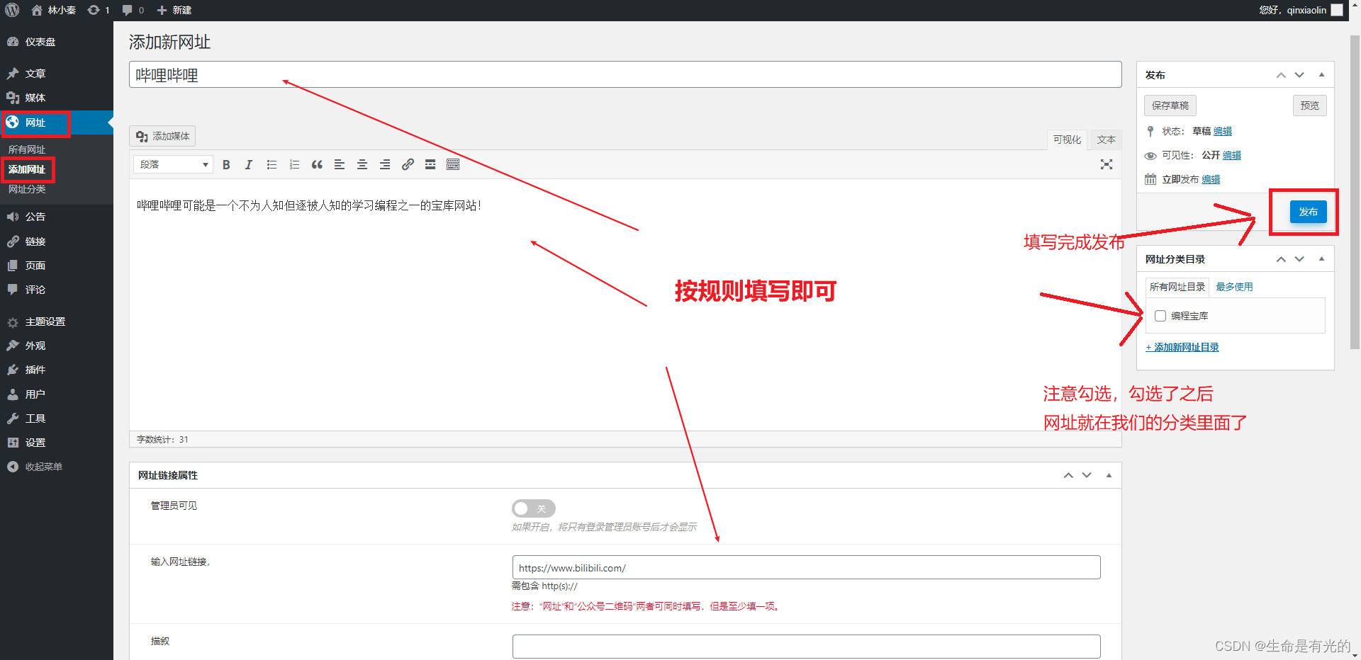Collapse the 发布 panel
This screenshot has height=660, width=1361.
[x=1321, y=75]
